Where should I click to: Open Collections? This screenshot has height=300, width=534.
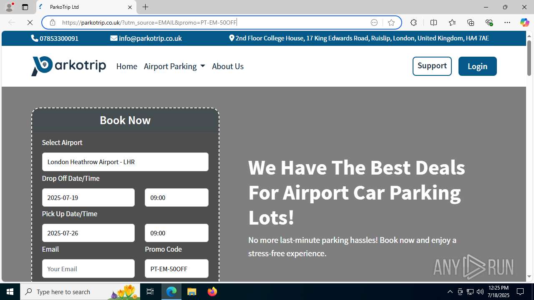pyautogui.click(x=471, y=22)
